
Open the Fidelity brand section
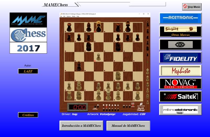point(180,57)
